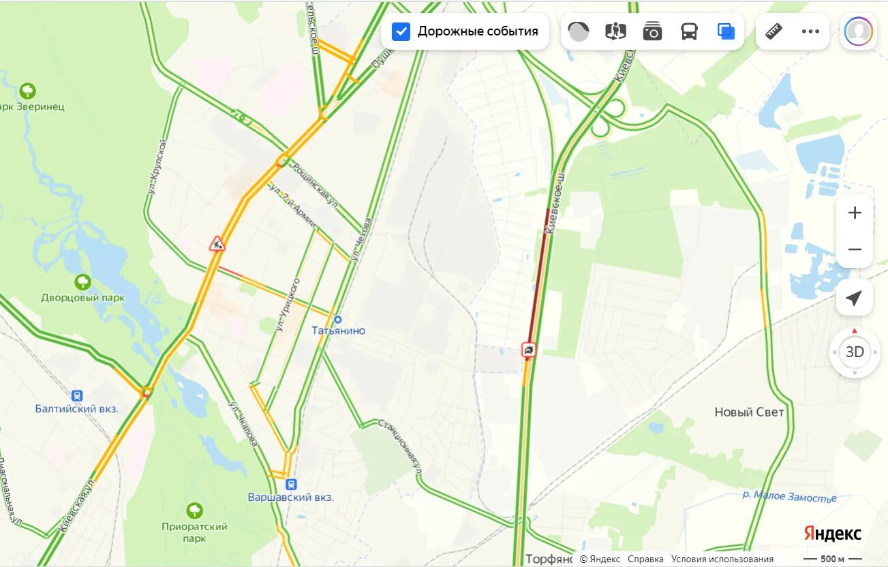Open the three-dots more menu

pos(810,31)
